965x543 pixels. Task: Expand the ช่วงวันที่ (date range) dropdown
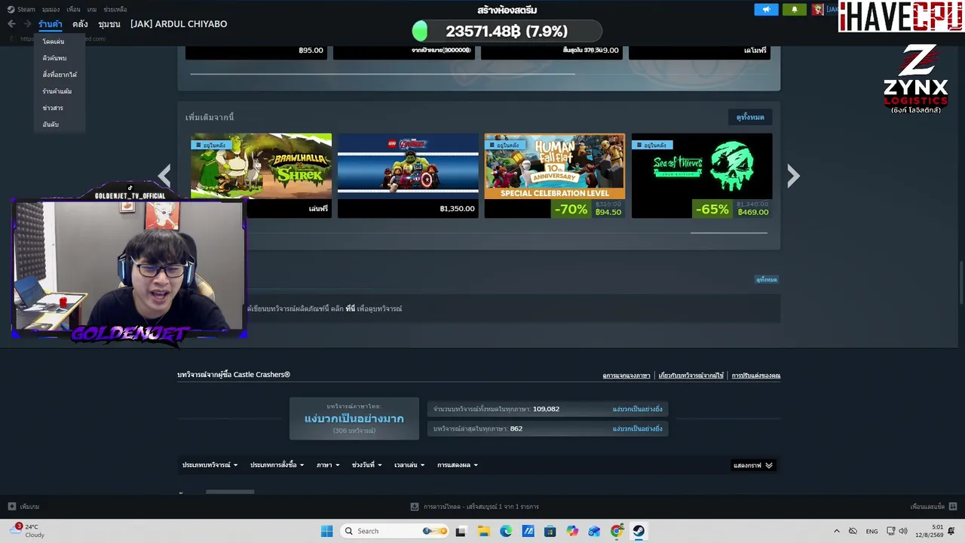pos(367,465)
